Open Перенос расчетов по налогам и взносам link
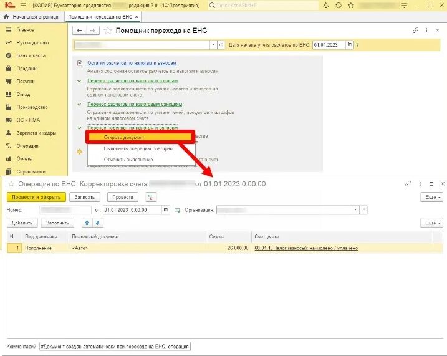This screenshot has height=356, width=447. click(133, 80)
